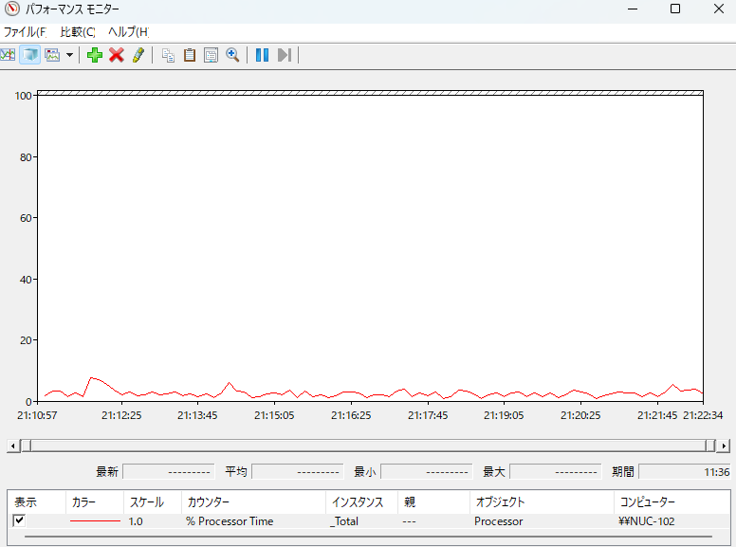Open the graph type dropdown arrow

tap(69, 55)
